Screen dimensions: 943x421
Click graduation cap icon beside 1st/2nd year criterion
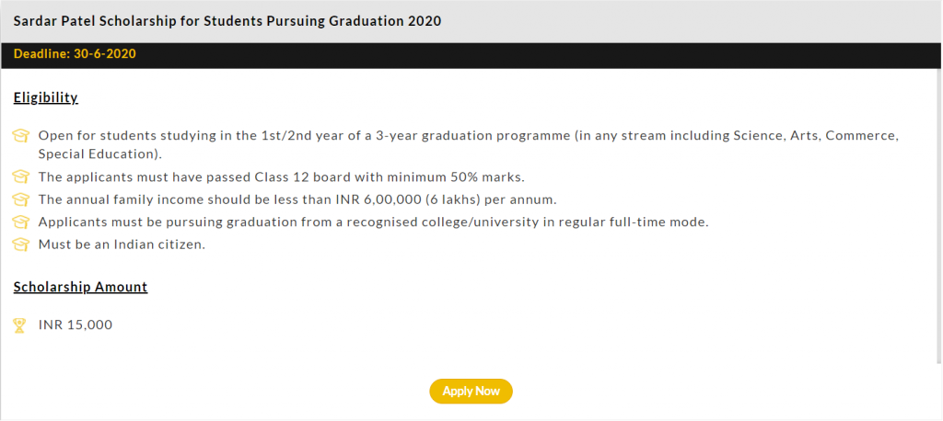[x=20, y=136]
